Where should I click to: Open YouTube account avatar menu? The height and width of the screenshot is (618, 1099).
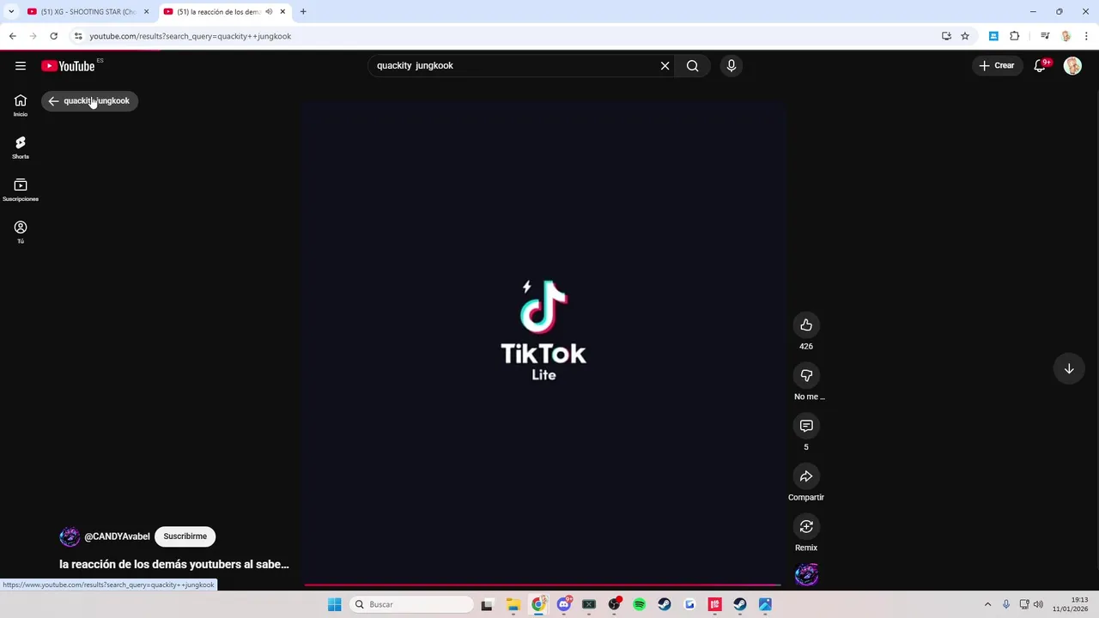click(1072, 65)
